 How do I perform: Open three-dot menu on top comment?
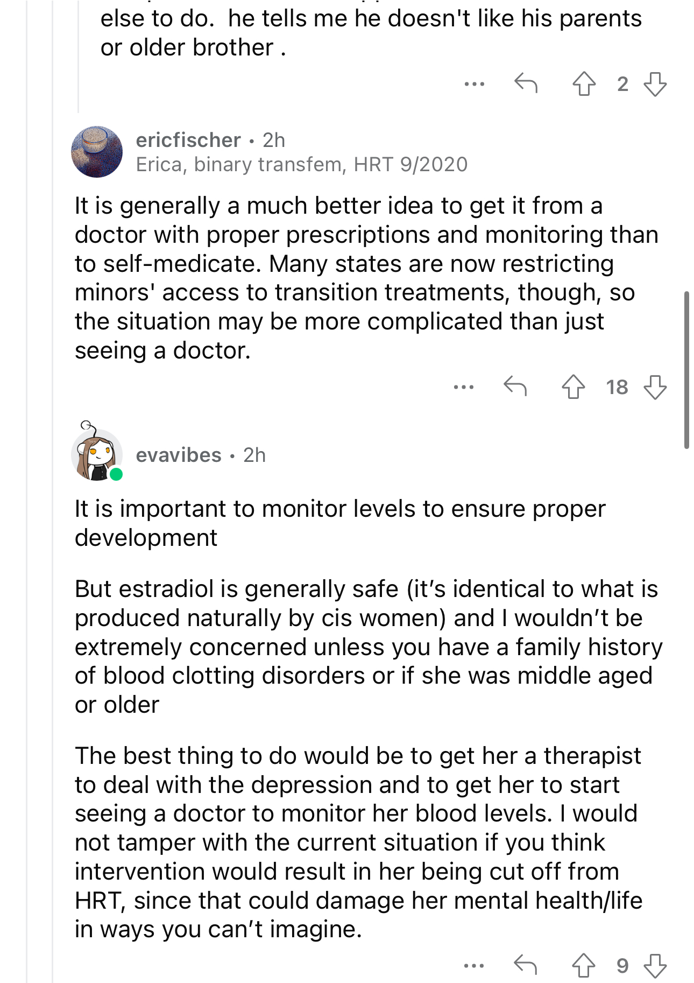pos(475,84)
